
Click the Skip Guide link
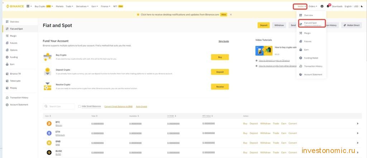pyautogui.click(x=224, y=41)
